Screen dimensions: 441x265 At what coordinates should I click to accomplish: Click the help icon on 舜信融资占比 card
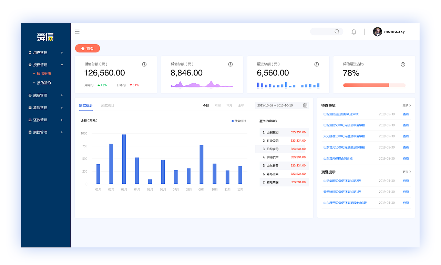pyautogui.click(x=403, y=64)
